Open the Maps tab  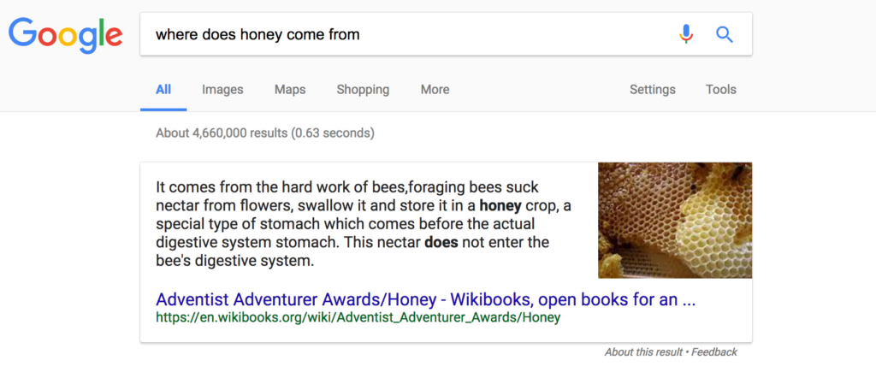click(x=290, y=90)
